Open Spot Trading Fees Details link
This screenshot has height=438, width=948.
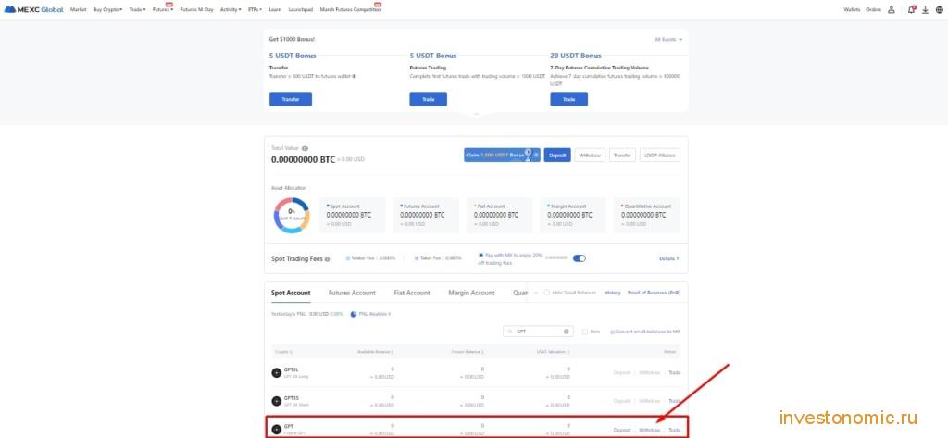(x=668, y=258)
